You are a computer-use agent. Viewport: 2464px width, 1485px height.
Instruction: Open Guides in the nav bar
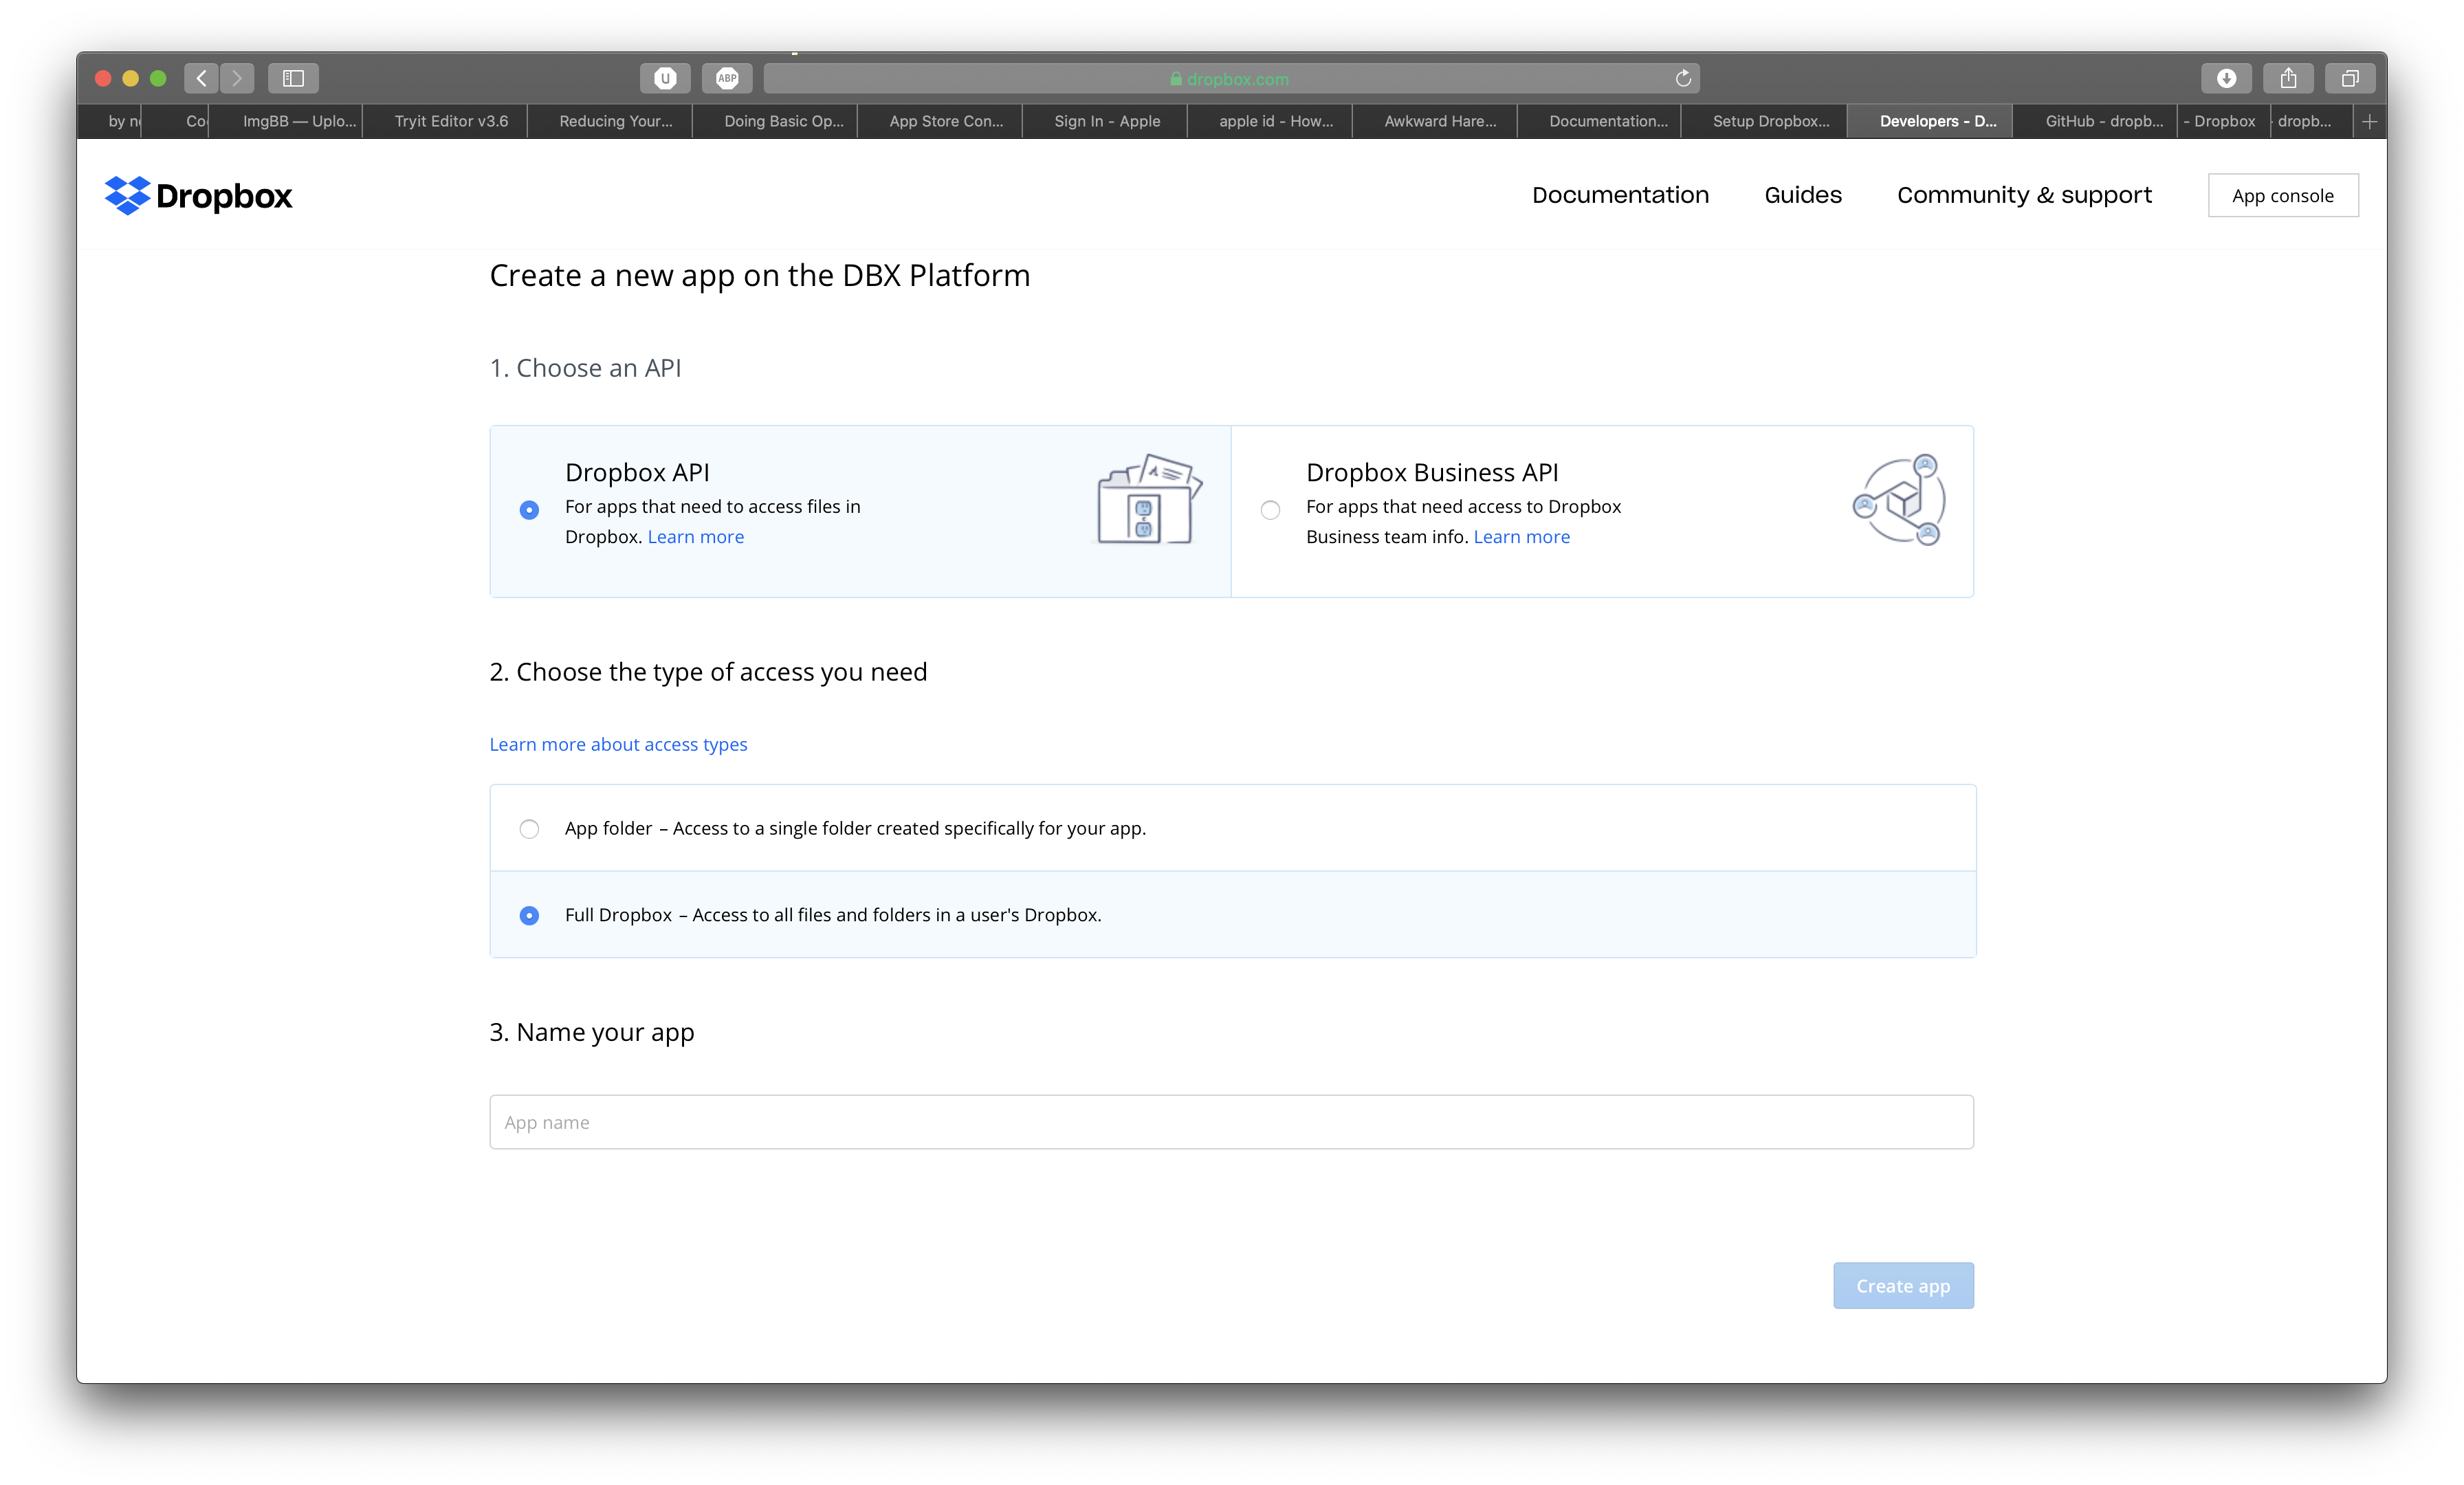pos(1802,195)
